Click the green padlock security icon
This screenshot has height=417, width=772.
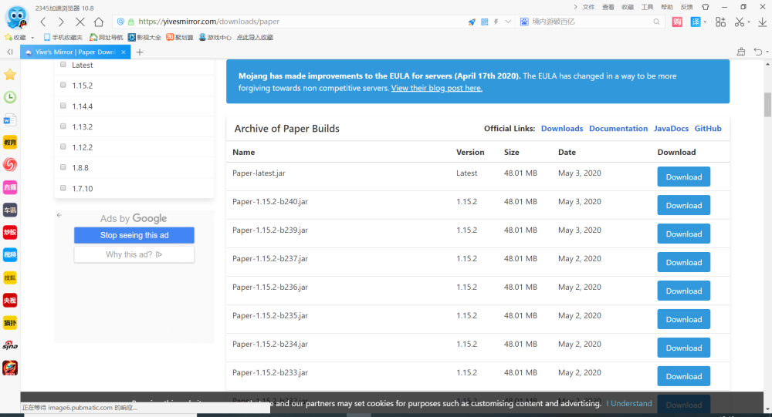click(x=131, y=22)
